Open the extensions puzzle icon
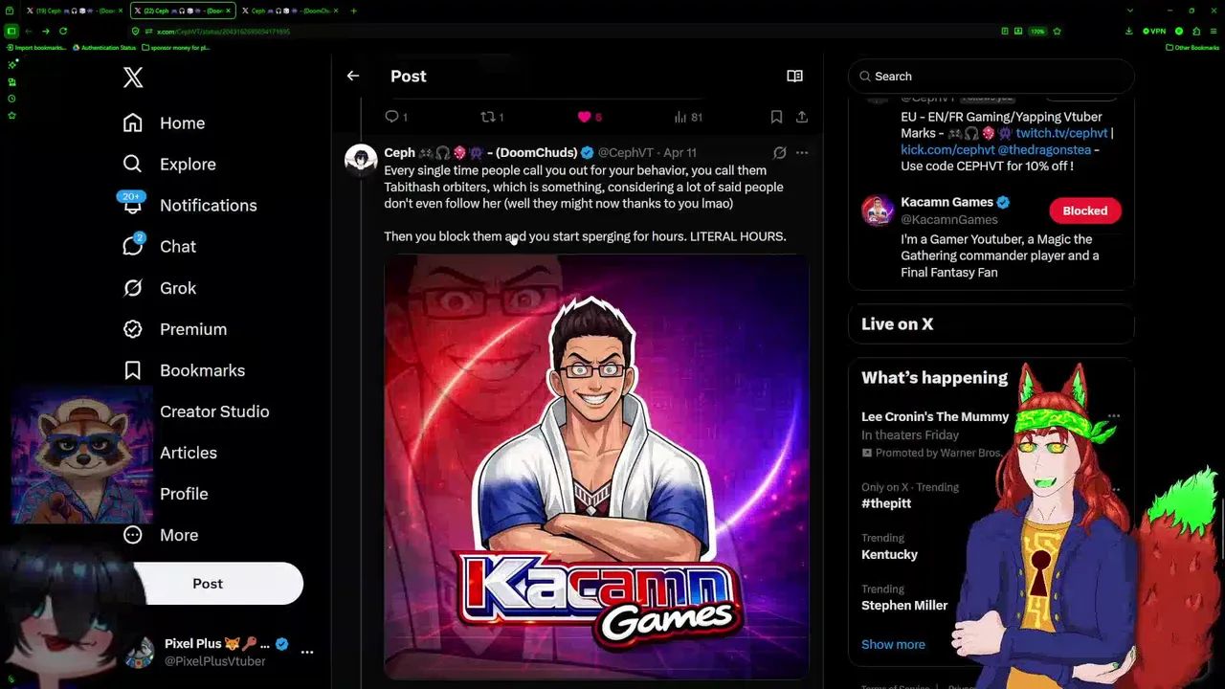 pyautogui.click(x=1195, y=32)
